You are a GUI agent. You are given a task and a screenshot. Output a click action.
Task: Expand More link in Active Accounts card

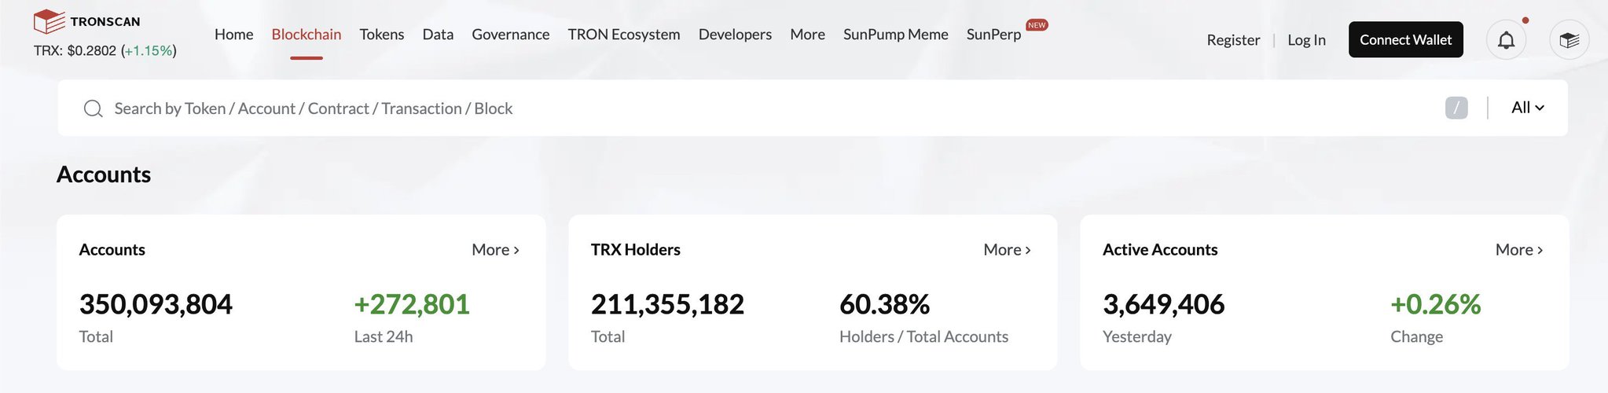pyautogui.click(x=1518, y=250)
